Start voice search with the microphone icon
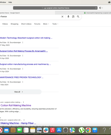The image size is (111, 135). (x=68, y=17)
